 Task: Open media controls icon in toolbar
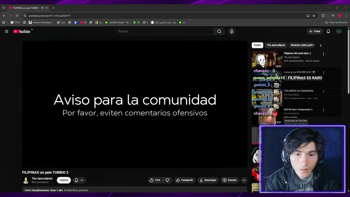[333, 16]
